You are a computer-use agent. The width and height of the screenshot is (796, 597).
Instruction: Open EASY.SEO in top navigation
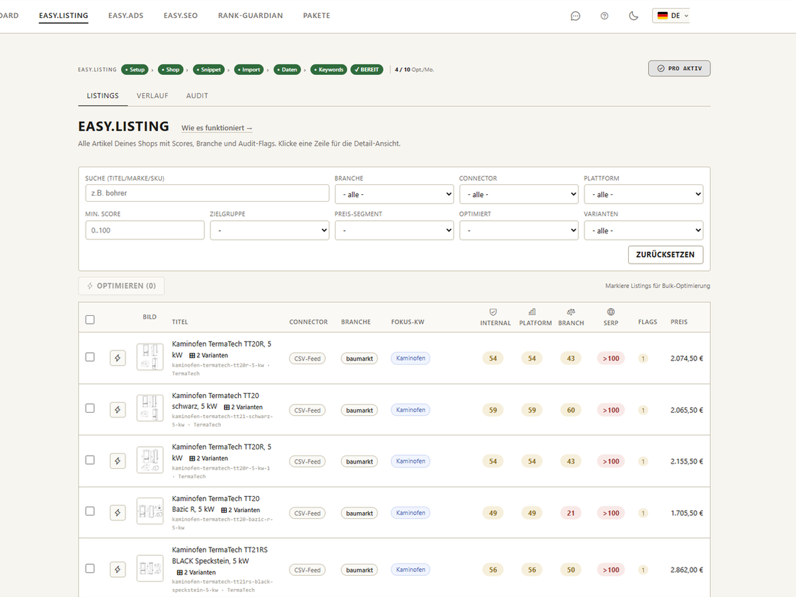(180, 15)
